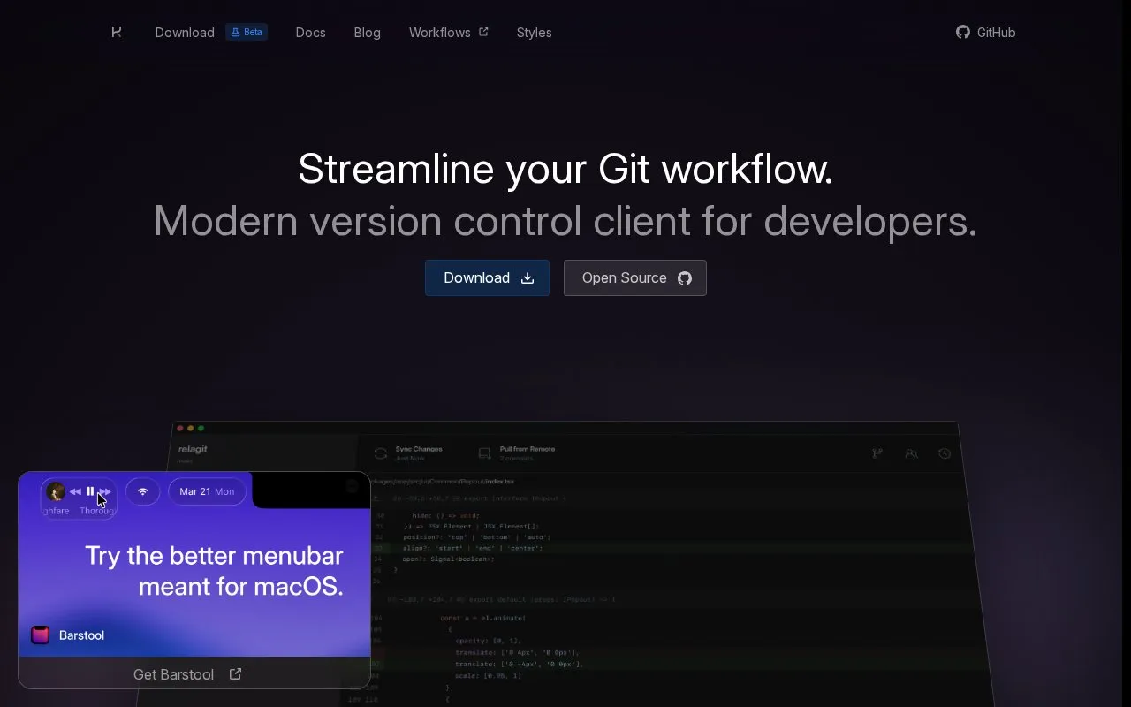Click the Download button below the headline

click(x=487, y=277)
